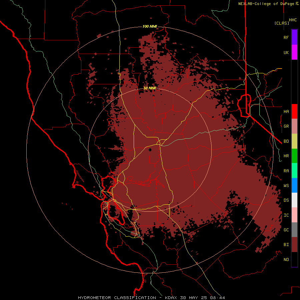Click the 100 NMI range ring label
The image size is (300, 300).
coord(150,26)
